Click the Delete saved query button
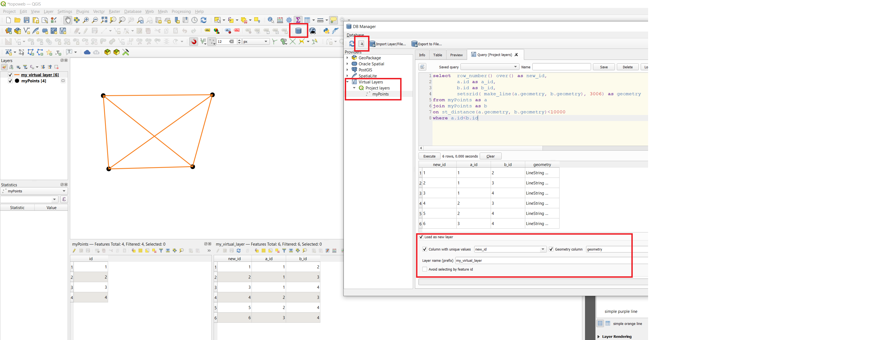 (627, 67)
